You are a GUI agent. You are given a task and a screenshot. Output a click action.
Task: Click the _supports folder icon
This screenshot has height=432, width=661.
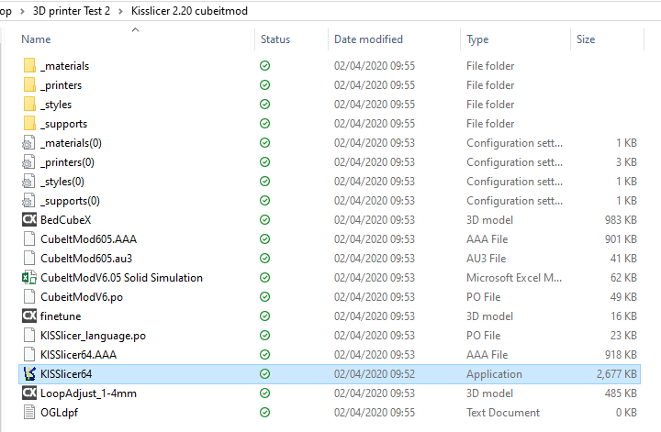click(29, 124)
